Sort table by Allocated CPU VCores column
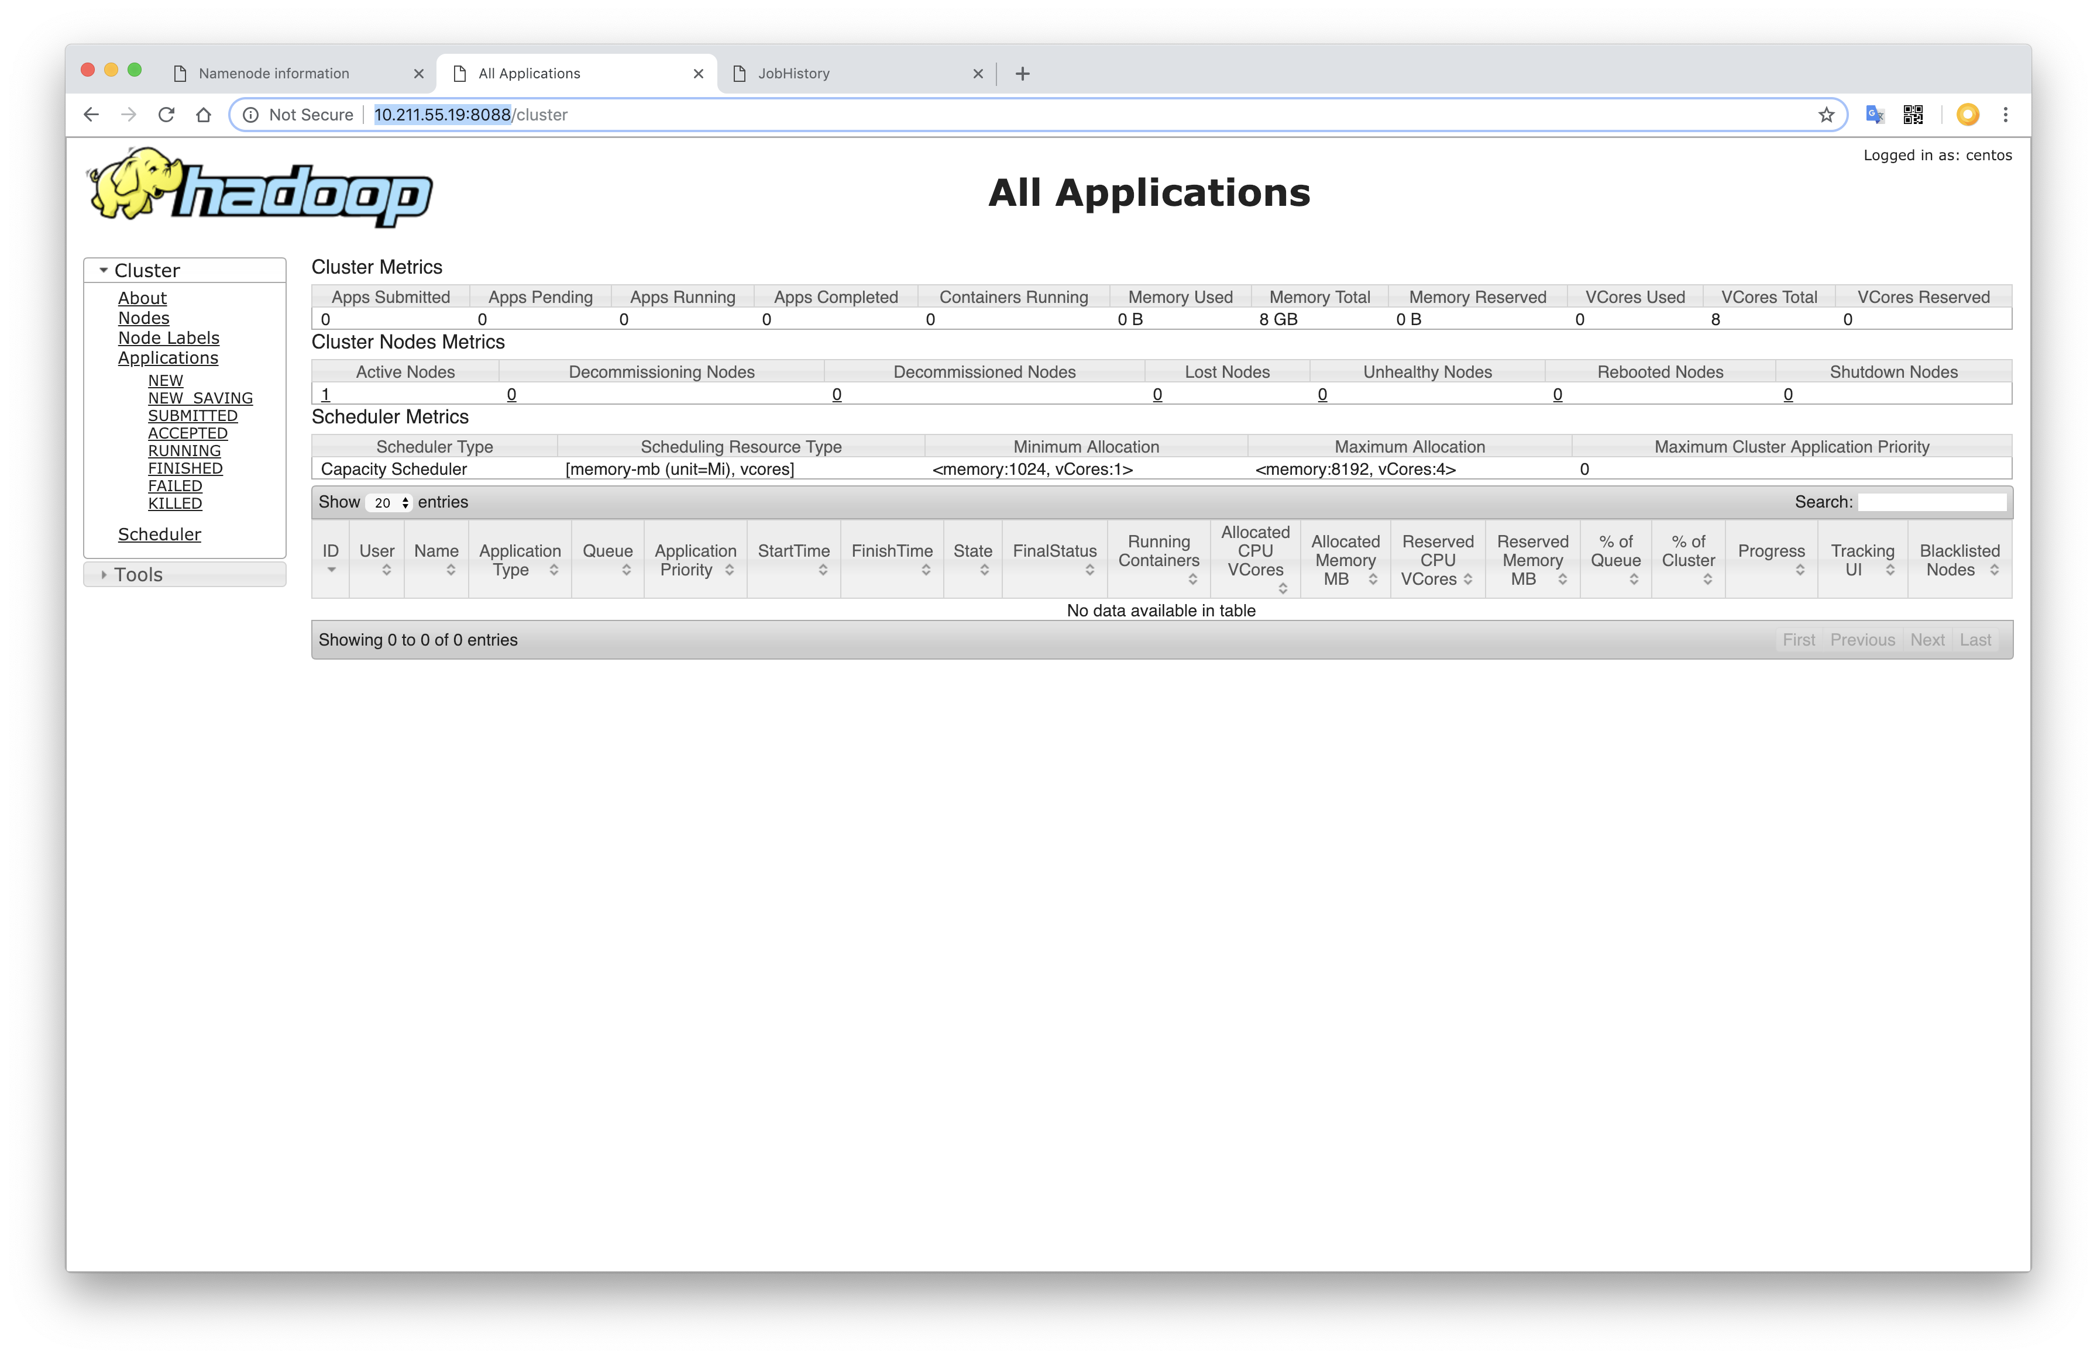Viewport: 2097px width, 1359px height. 1256,559
